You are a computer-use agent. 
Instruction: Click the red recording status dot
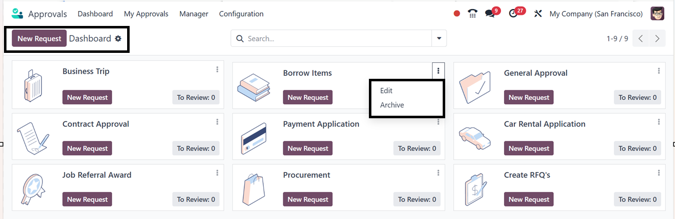click(457, 14)
